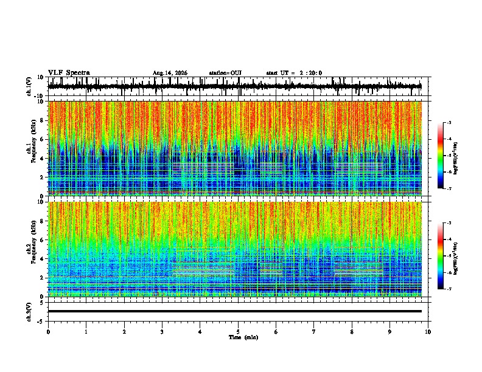Click the ch.1 frequency axis tick '6'
Viewport: 482px width, 372px height.
point(43,139)
